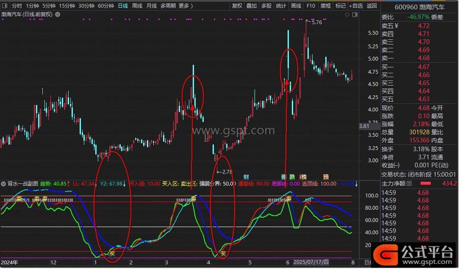The height and width of the screenshot is (269, 460).
Task: Click the 买五 price 4.63
Action: pos(424,99)
